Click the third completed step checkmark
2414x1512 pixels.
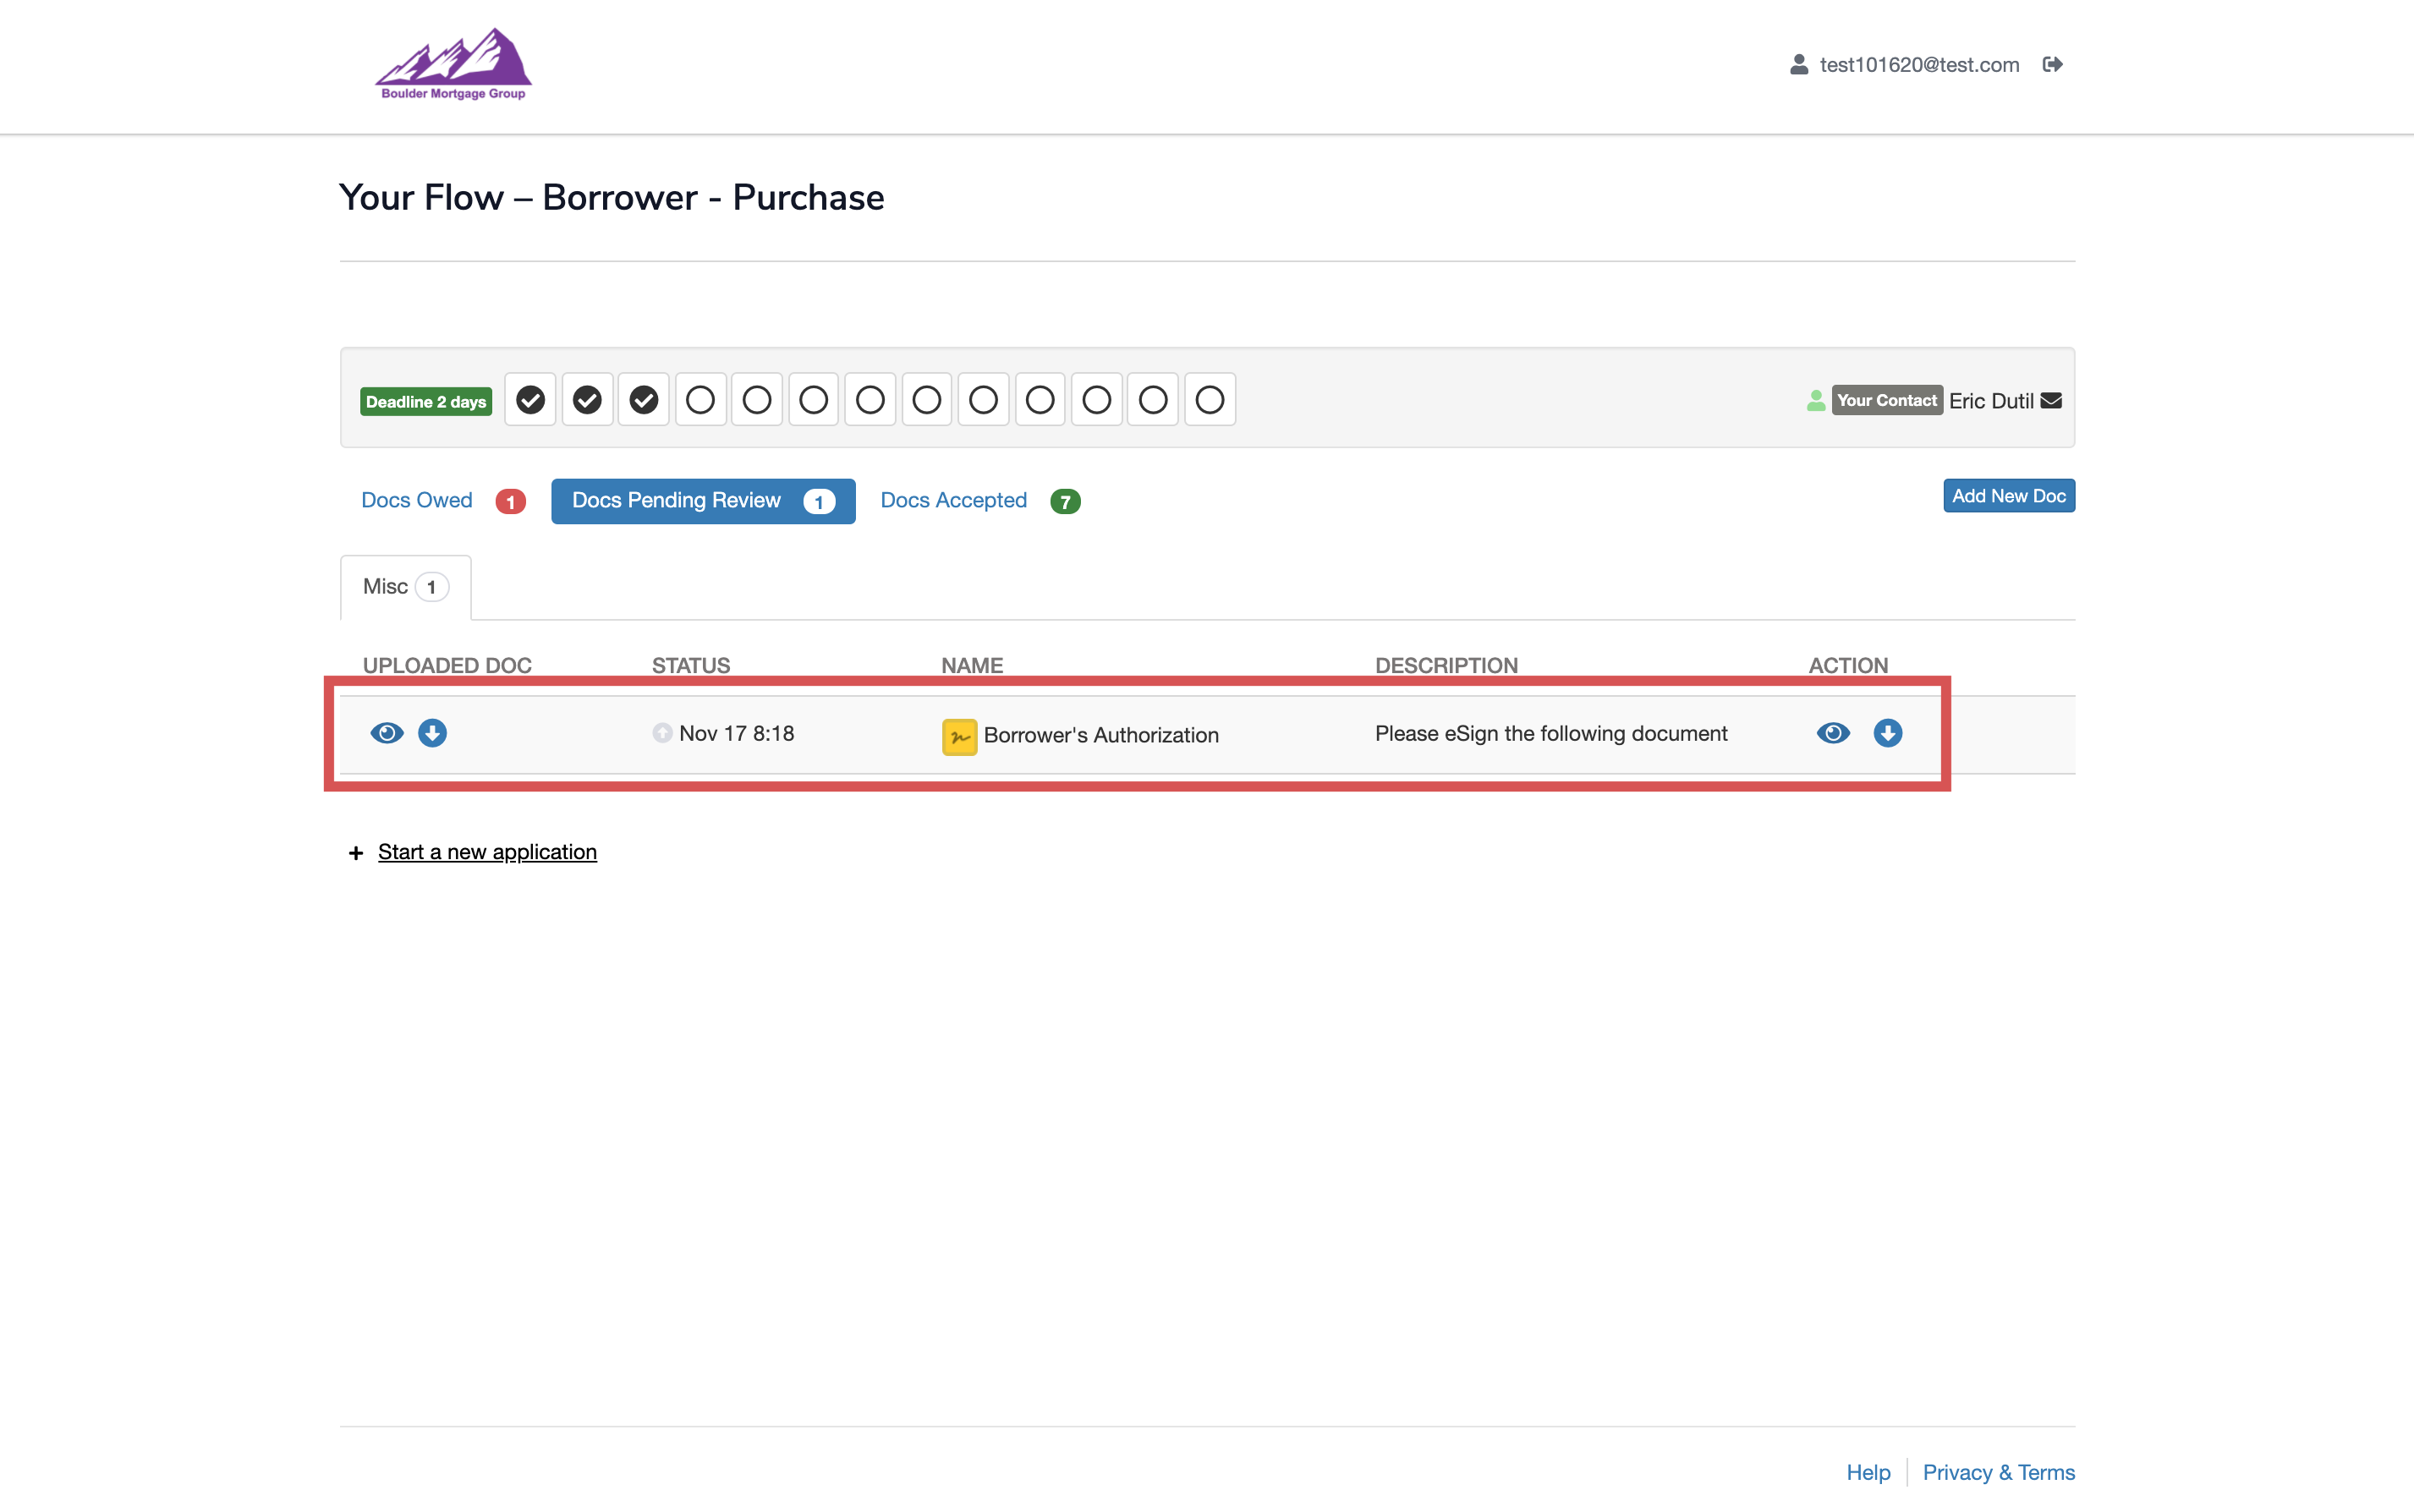643,400
